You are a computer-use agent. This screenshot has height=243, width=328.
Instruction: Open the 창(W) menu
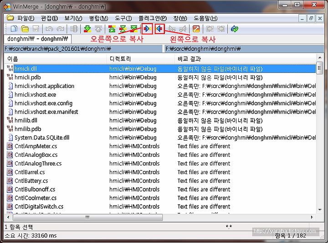point(180,18)
